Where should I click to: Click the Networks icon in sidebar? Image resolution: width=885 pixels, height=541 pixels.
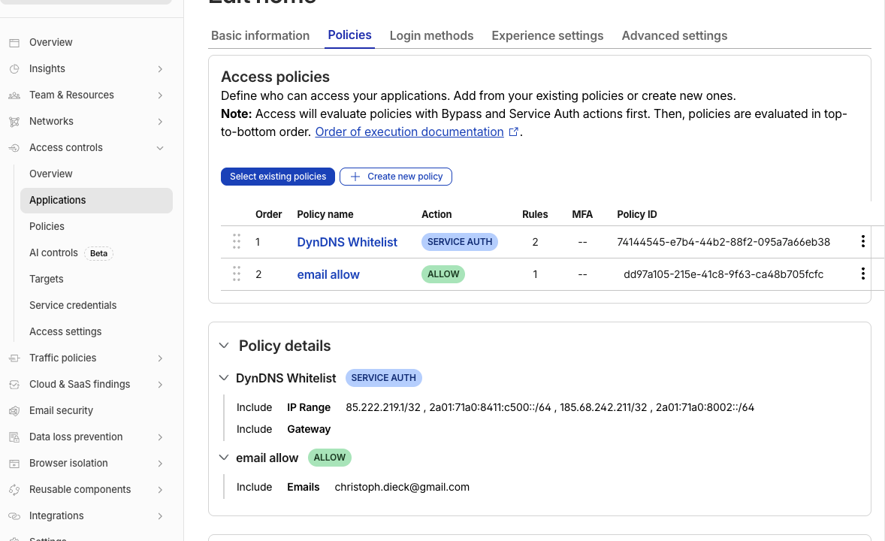pos(15,122)
